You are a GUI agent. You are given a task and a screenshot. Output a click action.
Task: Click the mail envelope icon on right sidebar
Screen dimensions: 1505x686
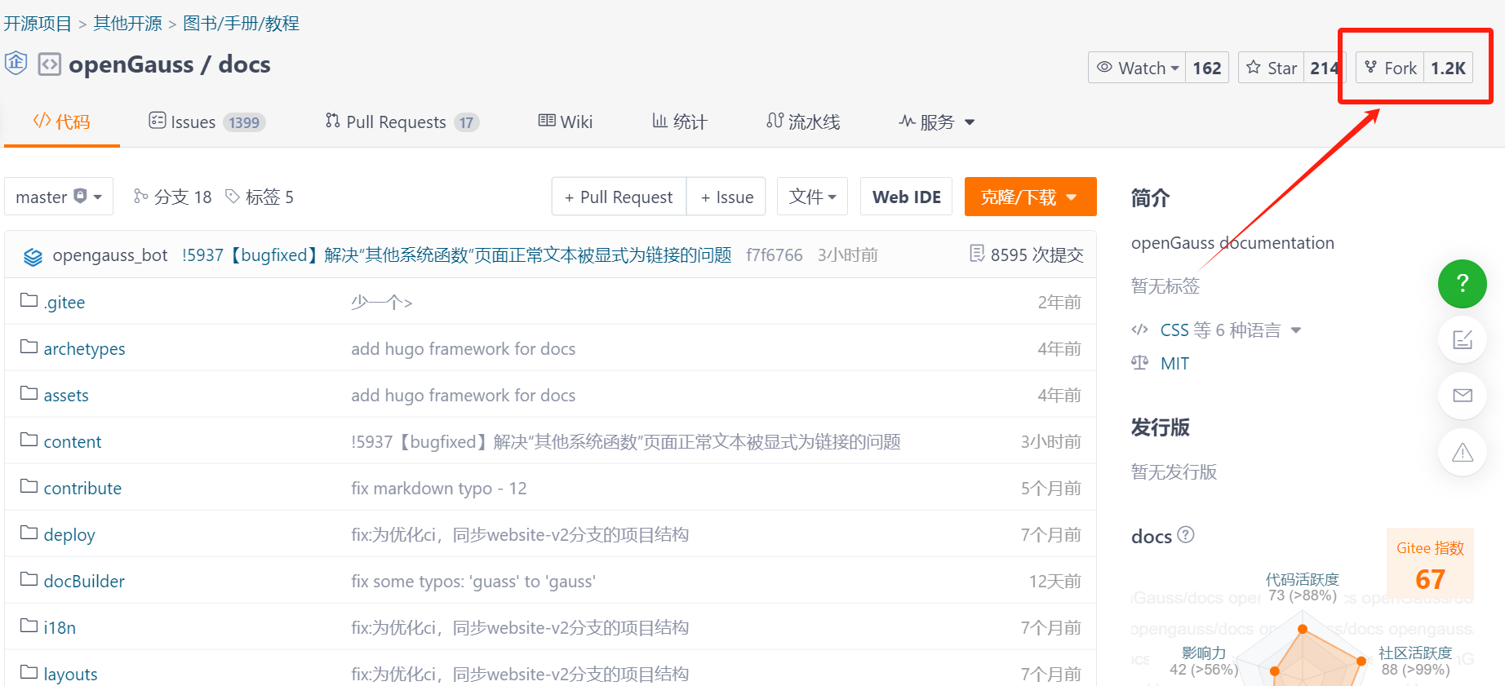tap(1462, 396)
